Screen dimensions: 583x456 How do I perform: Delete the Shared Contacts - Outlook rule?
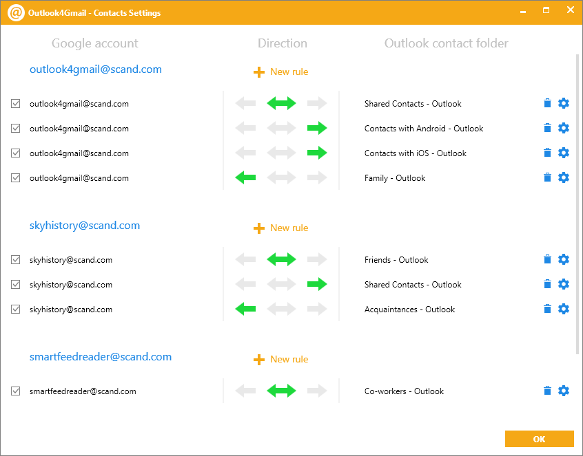point(547,103)
